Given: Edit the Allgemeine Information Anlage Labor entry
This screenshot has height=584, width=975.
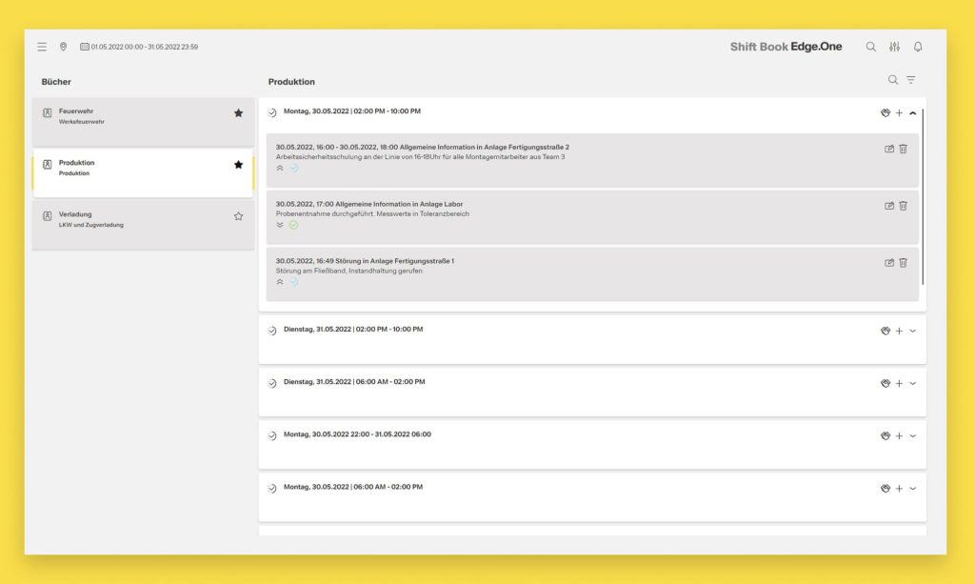Looking at the screenshot, I should click(x=889, y=206).
